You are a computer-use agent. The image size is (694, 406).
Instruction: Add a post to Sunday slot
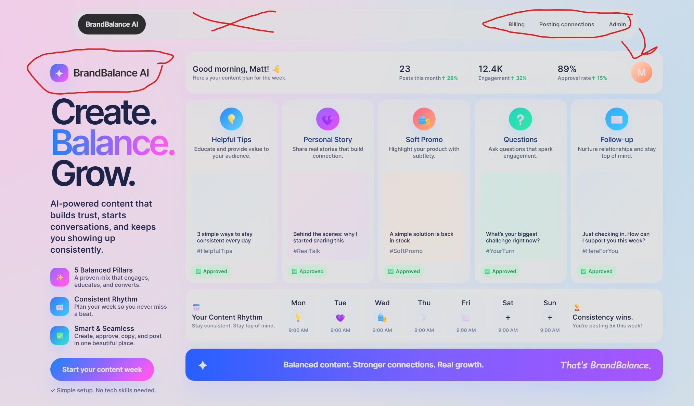550,318
